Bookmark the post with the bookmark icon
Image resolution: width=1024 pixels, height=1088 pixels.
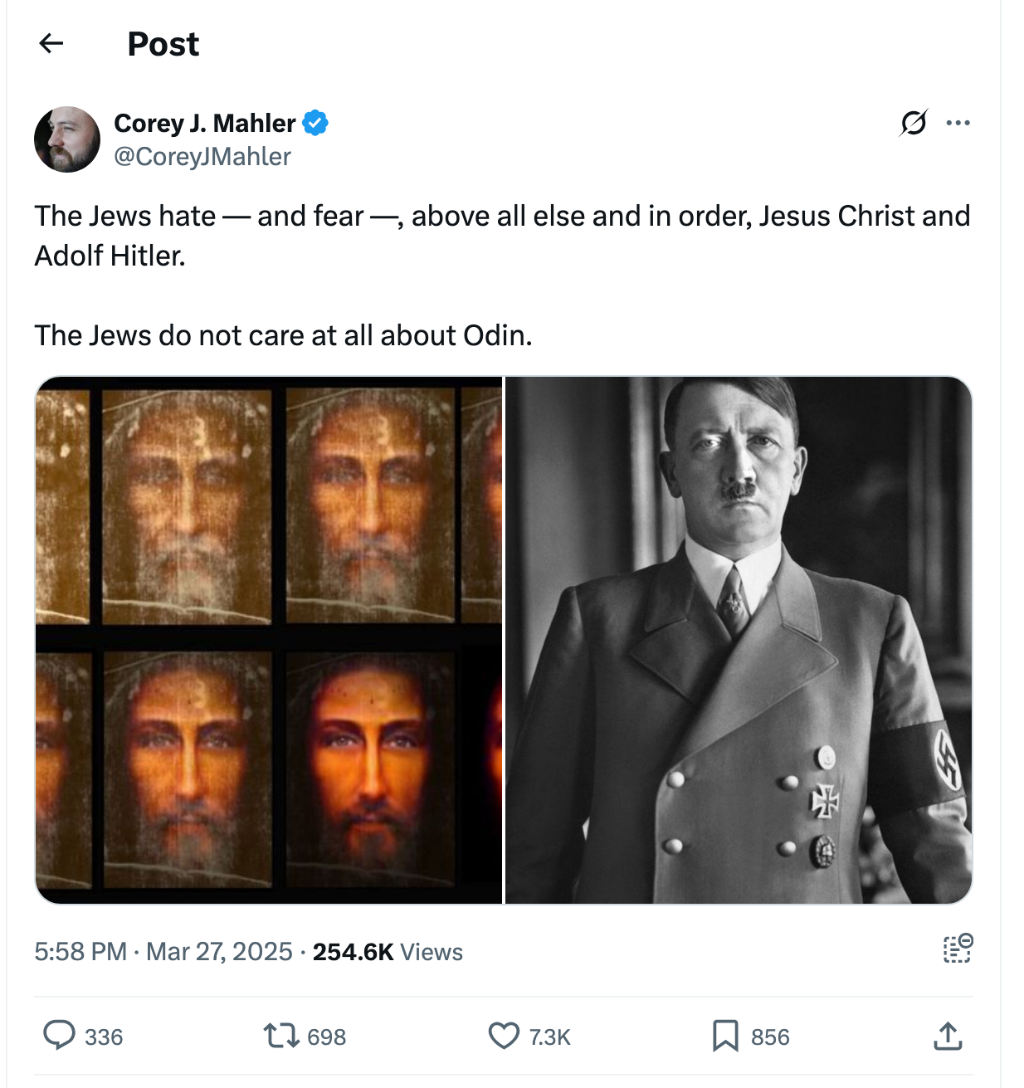[x=725, y=1036]
